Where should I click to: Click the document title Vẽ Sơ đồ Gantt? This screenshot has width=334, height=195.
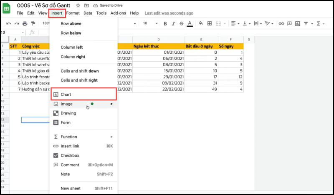[44, 5]
